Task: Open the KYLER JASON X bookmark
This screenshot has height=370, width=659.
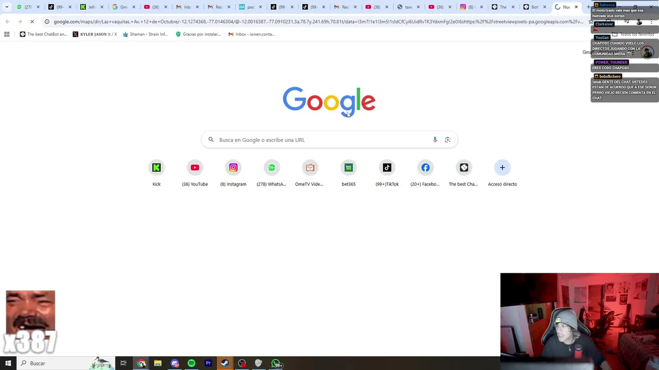Action: [x=95, y=34]
